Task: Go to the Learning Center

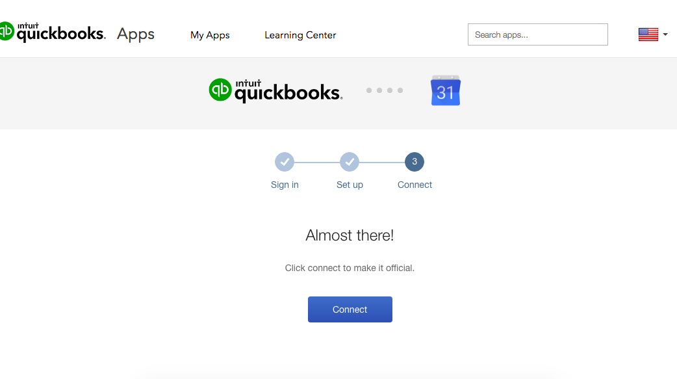Action: (300, 35)
